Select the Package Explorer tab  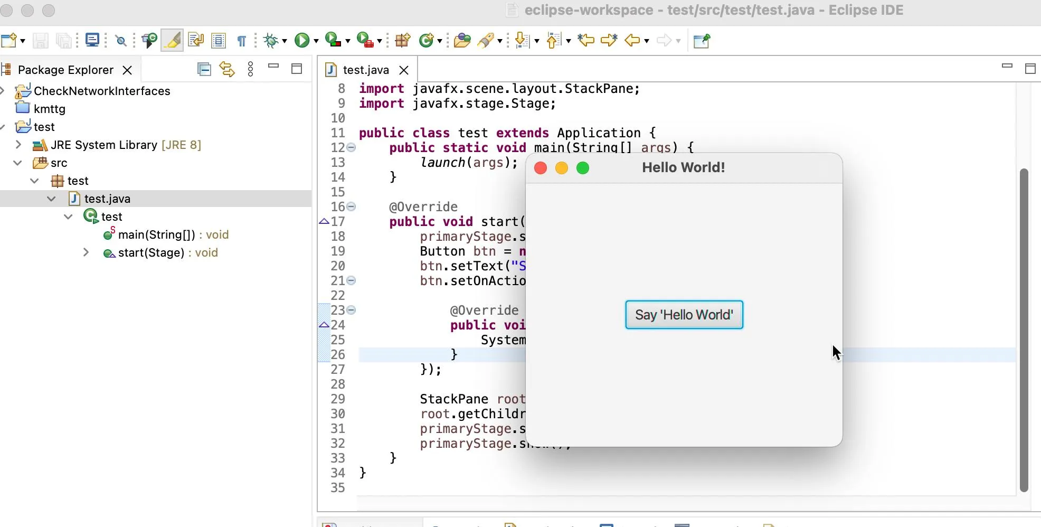pyautogui.click(x=65, y=70)
